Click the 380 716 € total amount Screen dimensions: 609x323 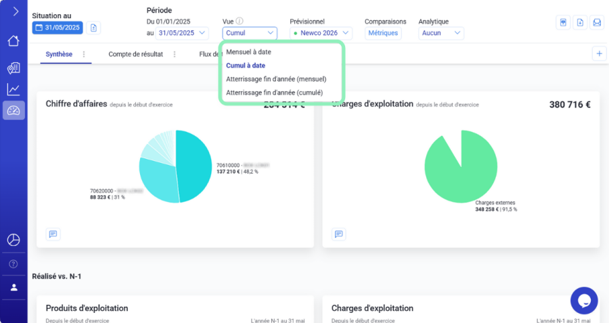pos(570,105)
